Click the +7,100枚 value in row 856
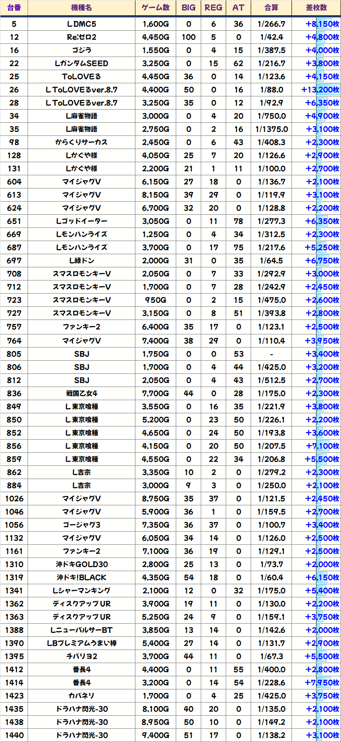This screenshot has width=341, height=742. click(x=322, y=446)
